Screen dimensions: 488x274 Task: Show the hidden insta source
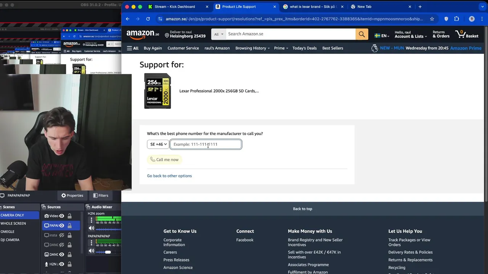click(62, 235)
